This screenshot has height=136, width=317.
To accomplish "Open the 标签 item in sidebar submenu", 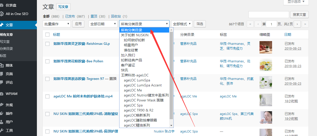I will (3, 56).
